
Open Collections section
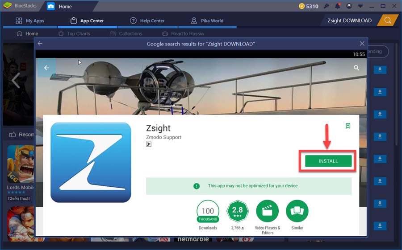126,33
